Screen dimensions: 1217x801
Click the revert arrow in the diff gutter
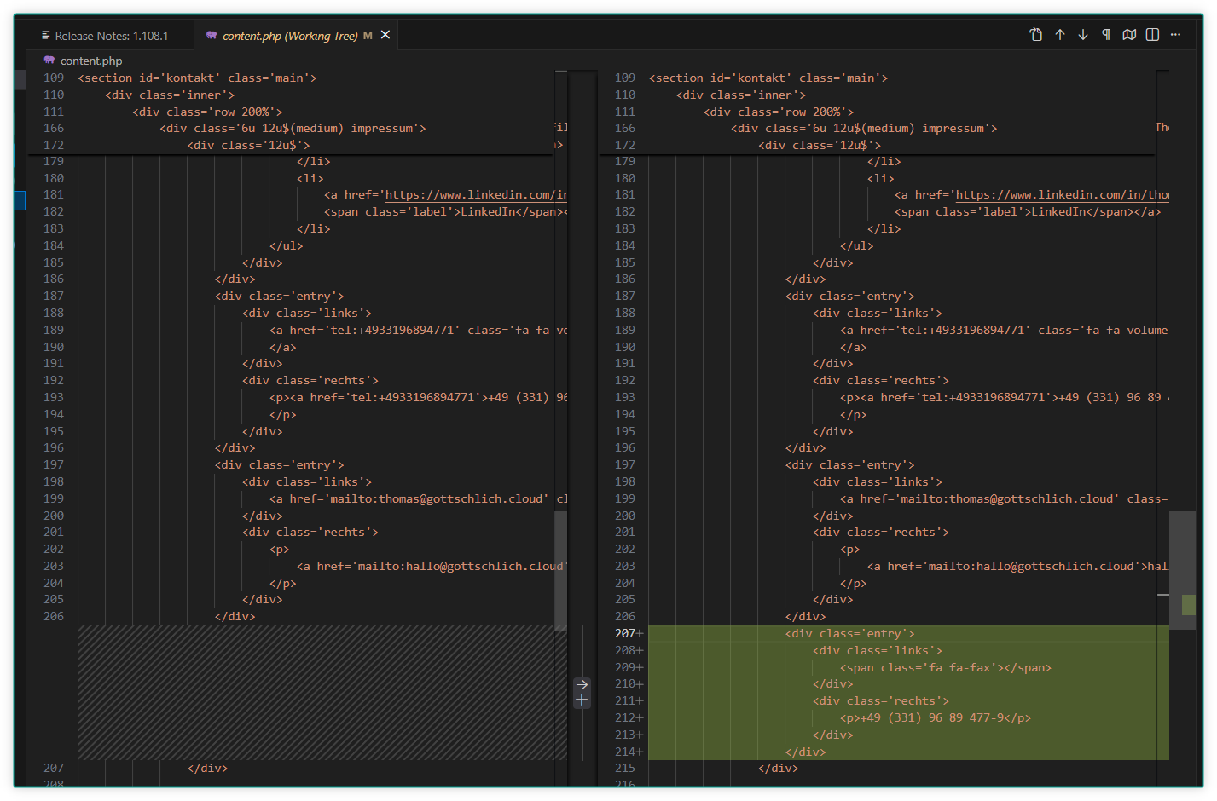click(x=581, y=684)
